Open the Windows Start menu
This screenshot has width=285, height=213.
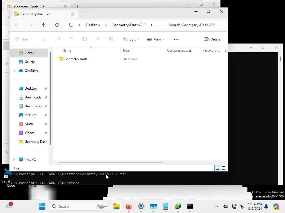(42, 206)
